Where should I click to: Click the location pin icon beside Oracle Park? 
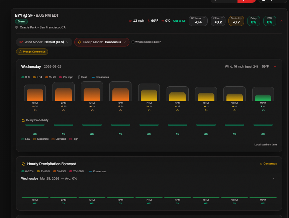pos(17,27)
